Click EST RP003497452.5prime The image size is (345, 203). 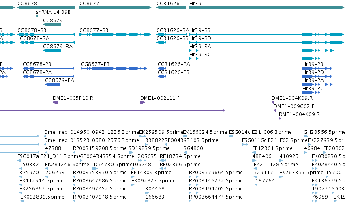(100, 189)
